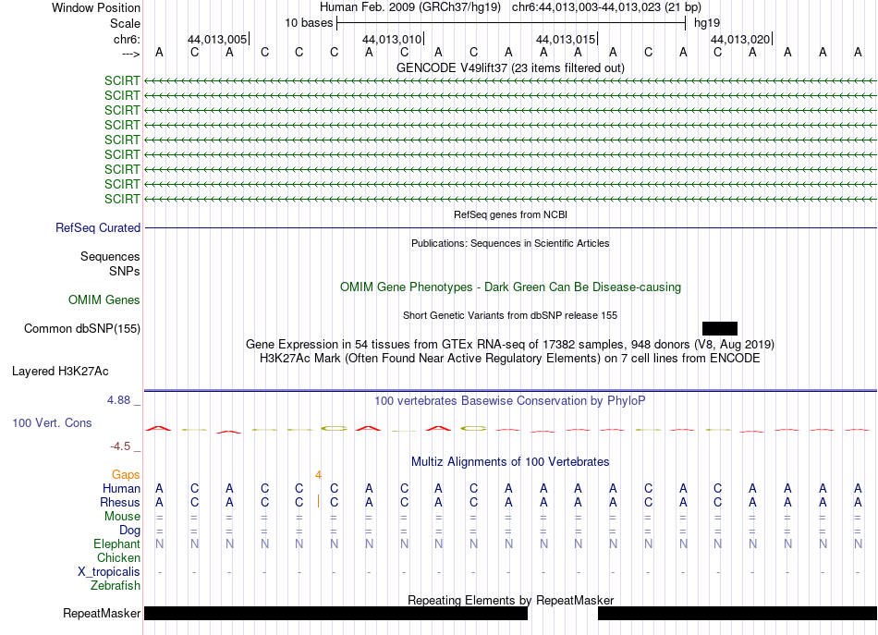Screen dimensions: 878x635
Task: Click the chr6:44,013,003-44,013,023 (21 bp) range text
Action: point(606,7)
